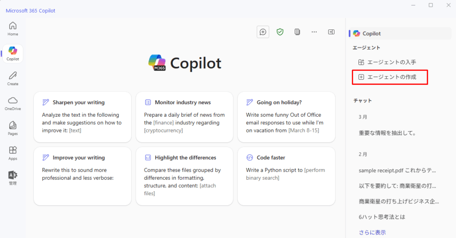Click the green shield protection icon
The image size is (456, 238).
pyautogui.click(x=280, y=32)
